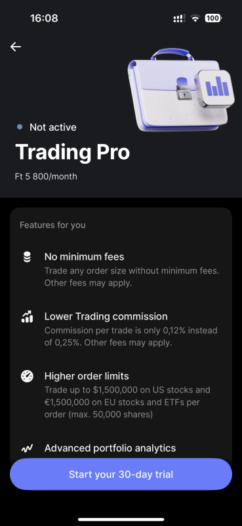
Task: Click the Not active status dot
Action: tap(20, 127)
